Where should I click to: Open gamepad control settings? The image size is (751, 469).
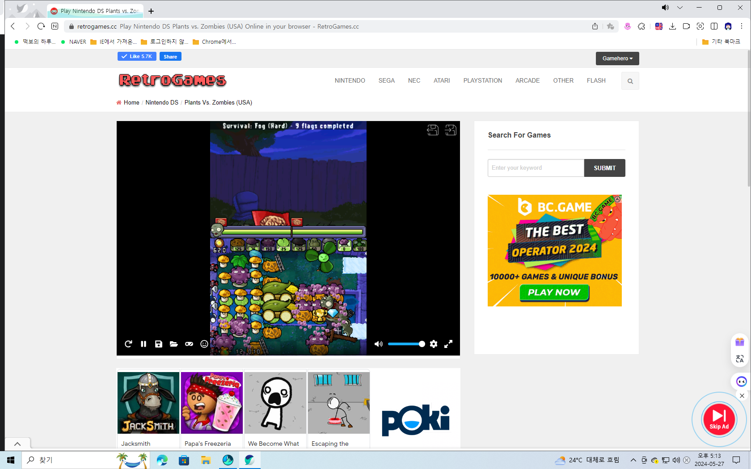(189, 344)
